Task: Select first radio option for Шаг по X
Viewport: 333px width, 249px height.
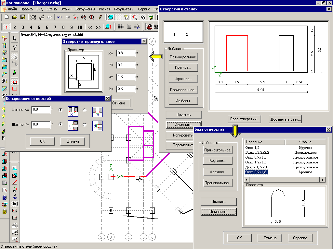Action: [x=60, y=110]
